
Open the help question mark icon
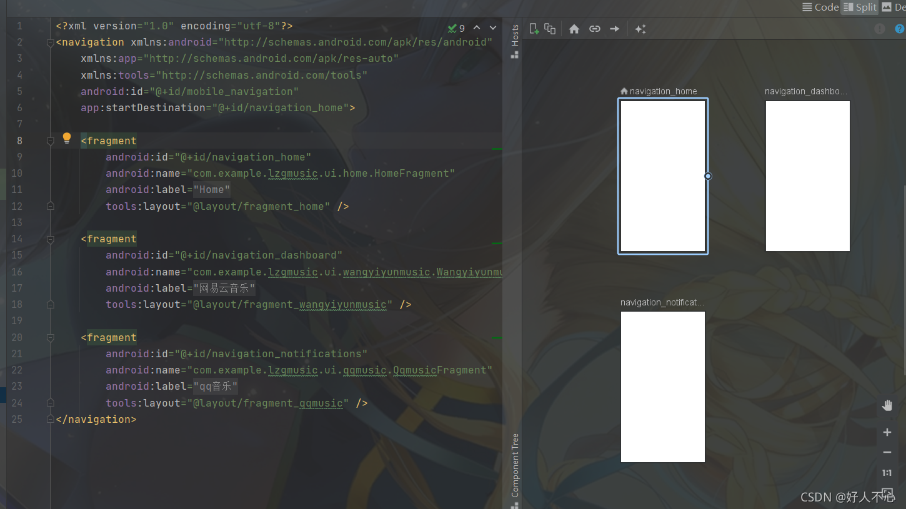tap(900, 29)
